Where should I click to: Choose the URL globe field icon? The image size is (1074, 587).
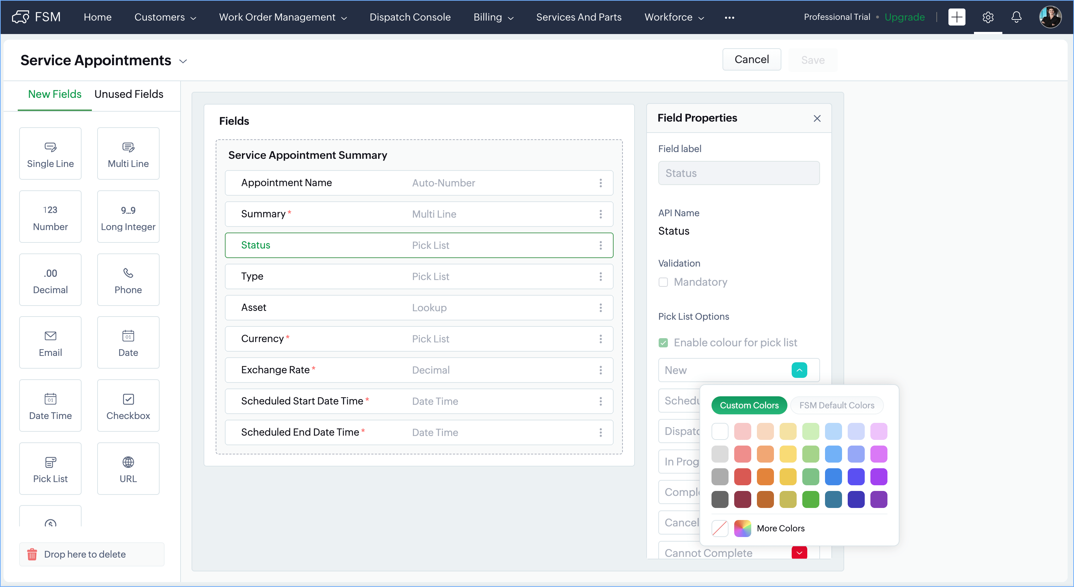pyautogui.click(x=128, y=462)
